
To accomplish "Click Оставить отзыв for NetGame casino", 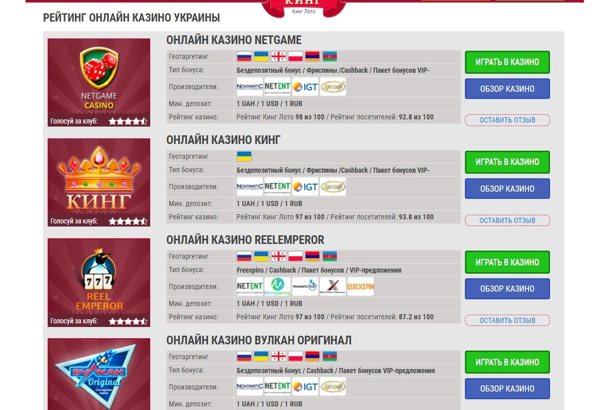I will tap(507, 120).
